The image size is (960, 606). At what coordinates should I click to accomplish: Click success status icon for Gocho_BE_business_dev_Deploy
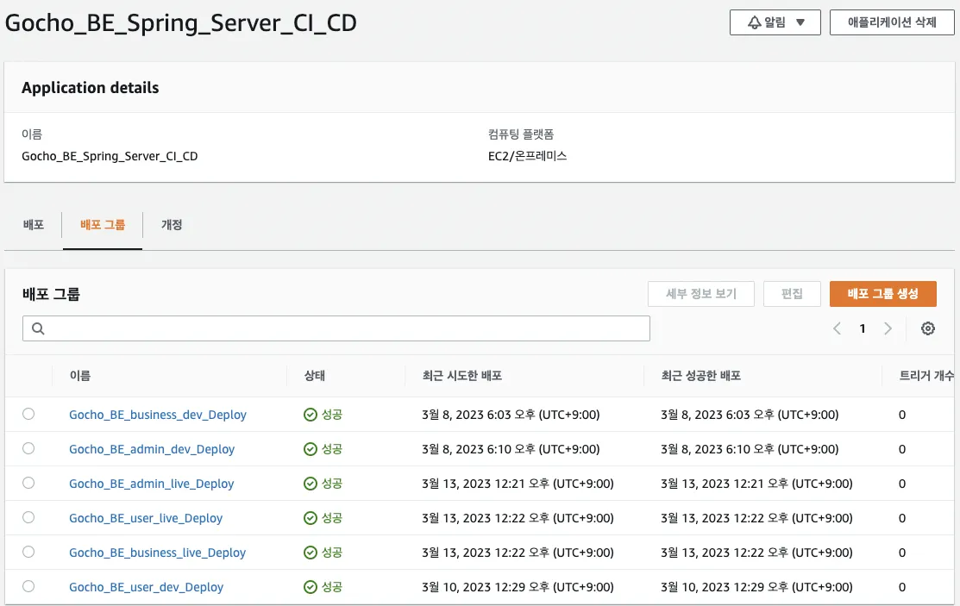point(311,415)
